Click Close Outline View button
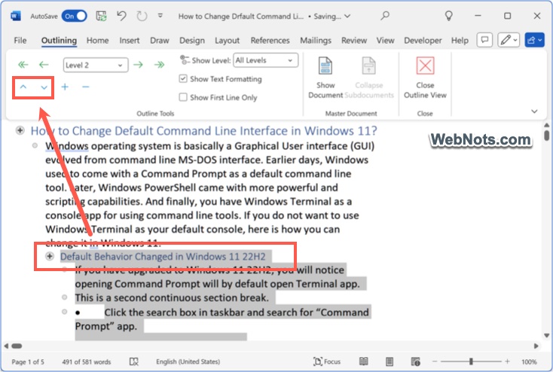 click(425, 78)
